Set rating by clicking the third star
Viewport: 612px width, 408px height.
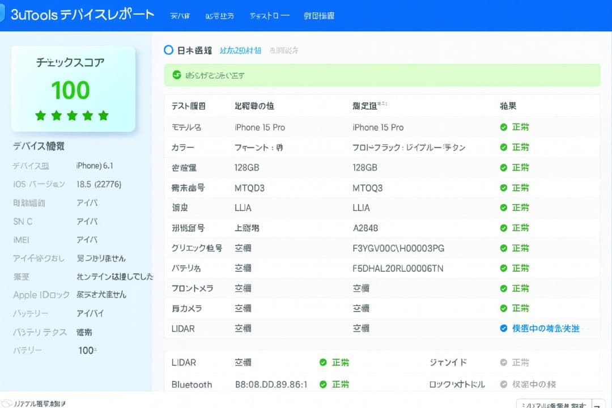click(x=71, y=115)
